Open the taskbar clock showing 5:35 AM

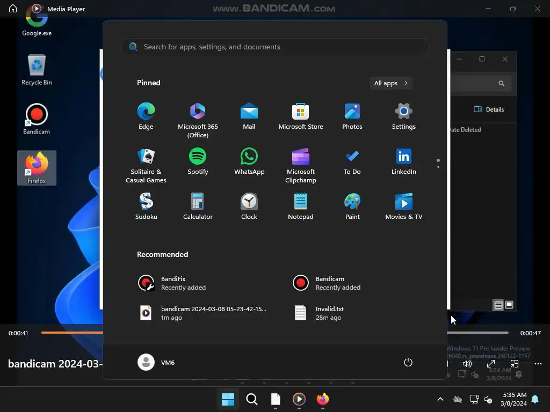tap(514, 399)
